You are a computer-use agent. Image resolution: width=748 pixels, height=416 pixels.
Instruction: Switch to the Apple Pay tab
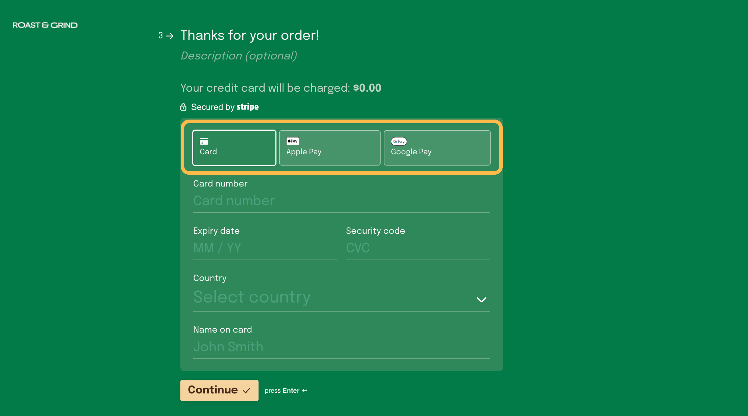click(330, 148)
